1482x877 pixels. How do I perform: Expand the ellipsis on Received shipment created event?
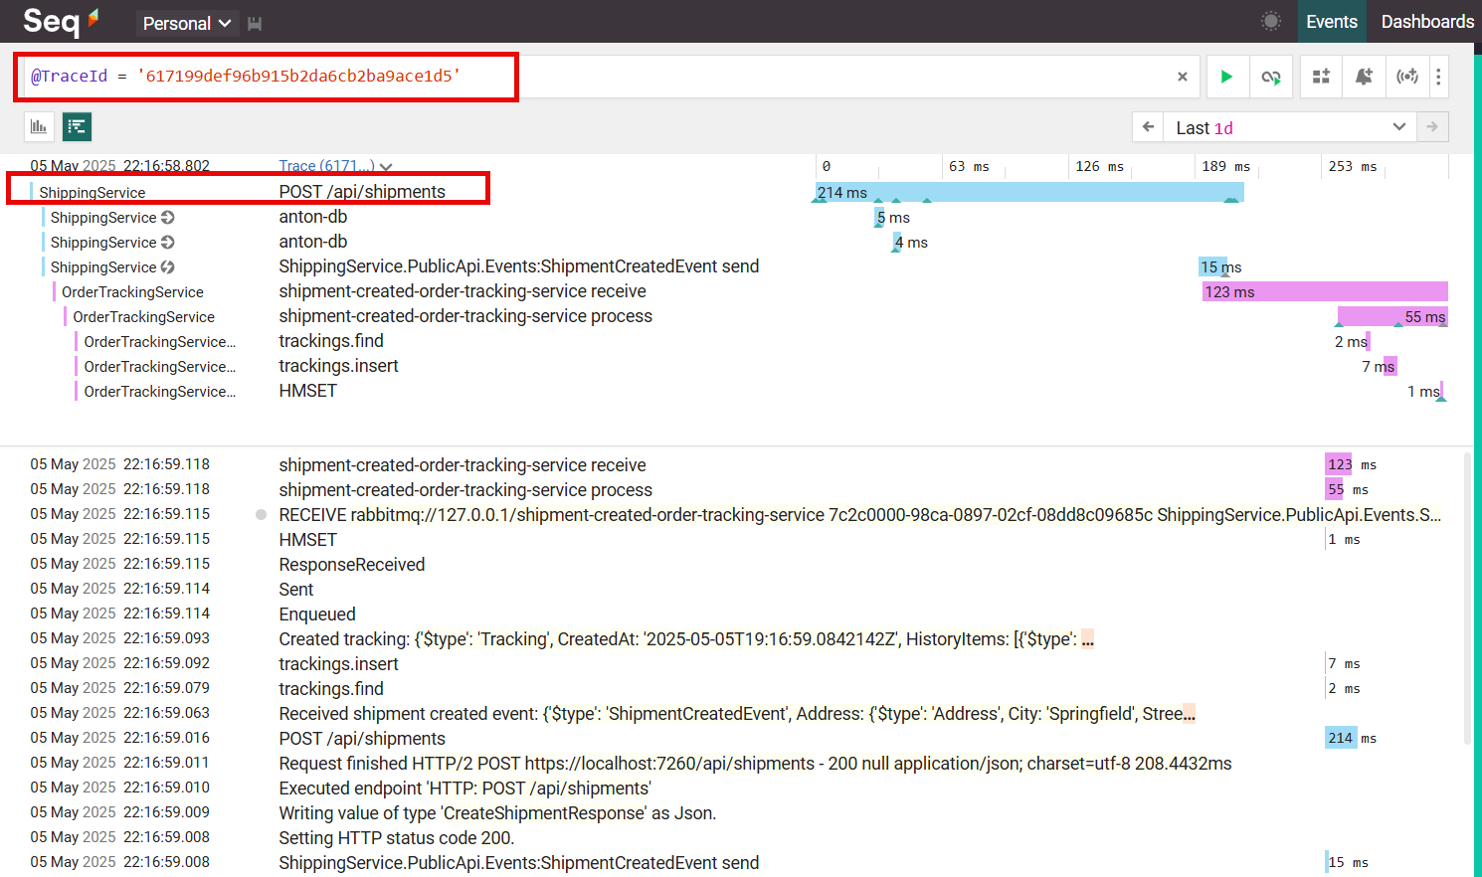(x=1190, y=714)
